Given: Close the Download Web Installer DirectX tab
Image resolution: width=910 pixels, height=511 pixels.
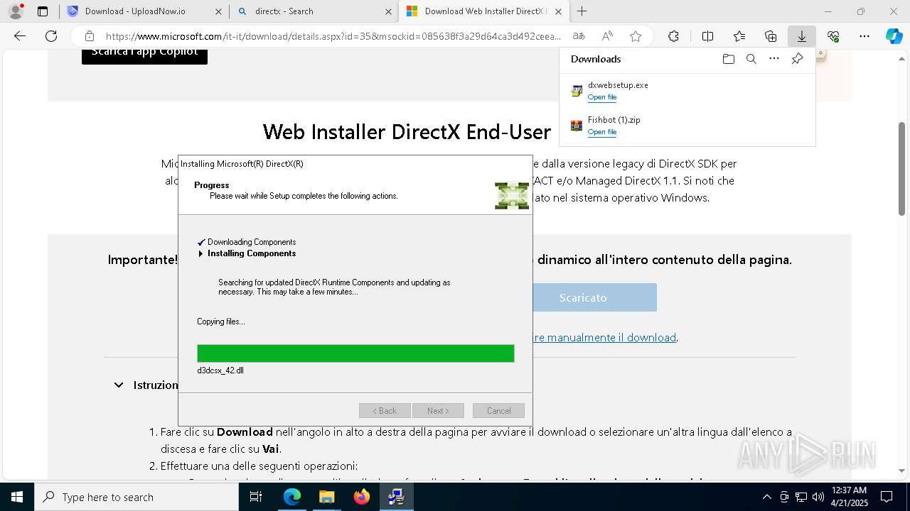Looking at the screenshot, I should (x=558, y=11).
